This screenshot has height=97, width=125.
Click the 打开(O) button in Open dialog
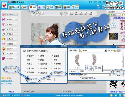coord(118,72)
